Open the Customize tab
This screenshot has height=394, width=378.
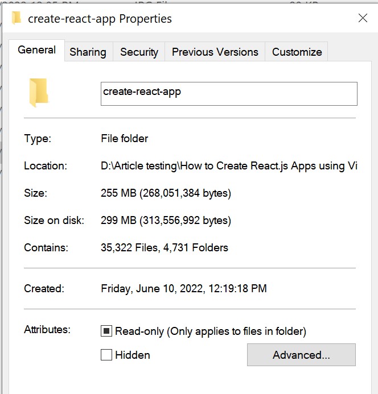coord(297,52)
